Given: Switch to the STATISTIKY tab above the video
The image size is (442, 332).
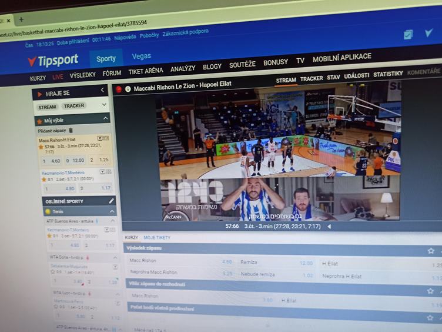Looking at the screenshot, I should click(x=388, y=74).
